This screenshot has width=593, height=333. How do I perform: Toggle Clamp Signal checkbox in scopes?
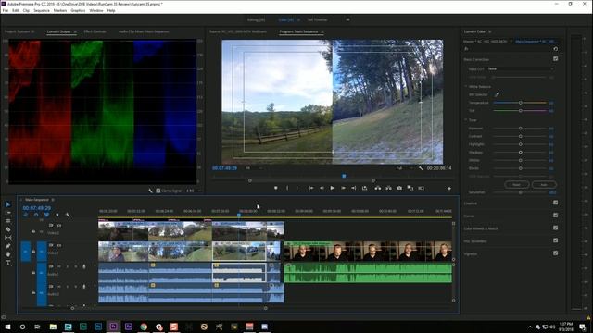pyautogui.click(x=158, y=191)
